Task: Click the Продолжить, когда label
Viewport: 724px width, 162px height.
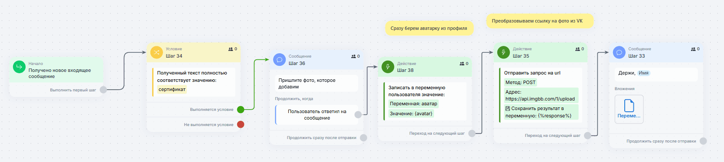Action: point(294,99)
